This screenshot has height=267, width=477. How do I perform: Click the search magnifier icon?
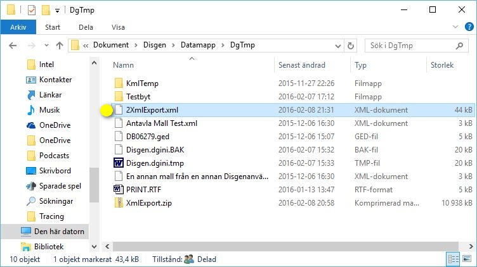(x=460, y=46)
